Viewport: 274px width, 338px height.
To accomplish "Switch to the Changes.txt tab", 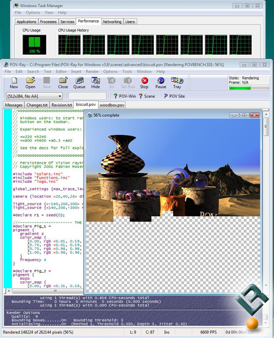I will pos(37,105).
